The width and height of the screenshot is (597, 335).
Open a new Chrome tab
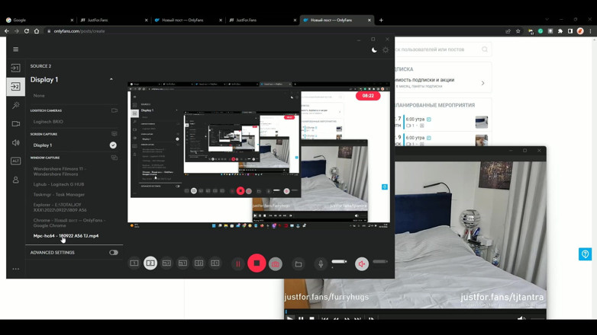tap(381, 20)
